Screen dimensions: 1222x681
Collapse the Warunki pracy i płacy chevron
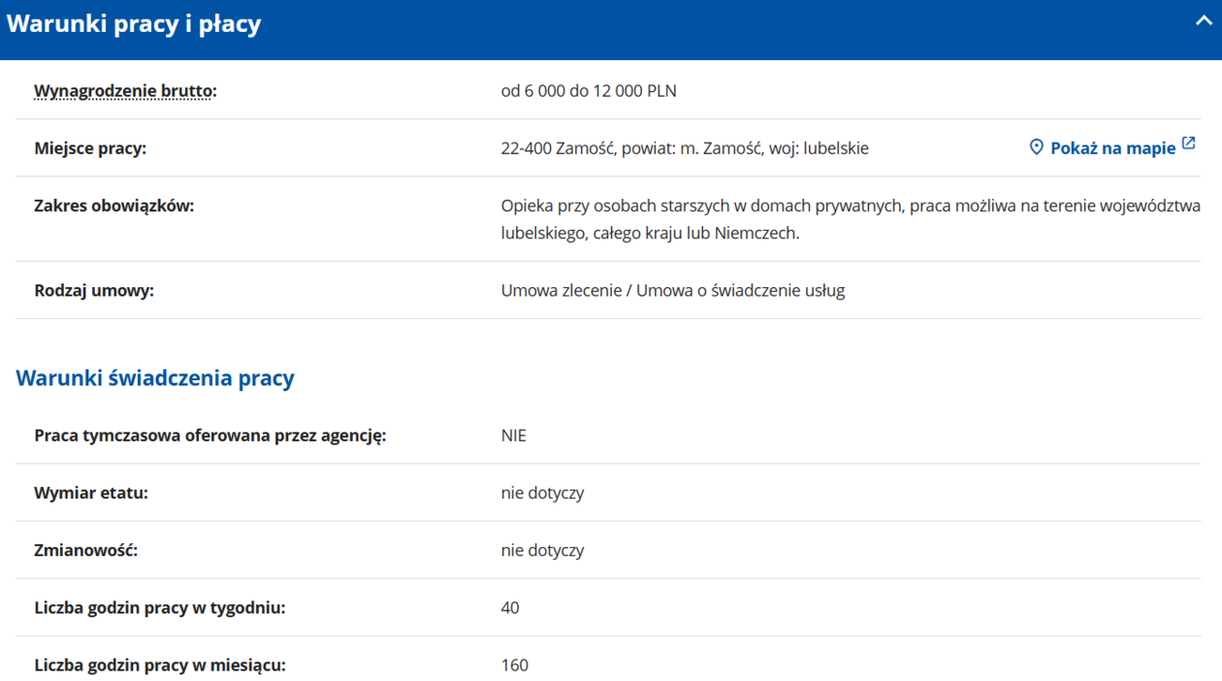click(x=1203, y=20)
